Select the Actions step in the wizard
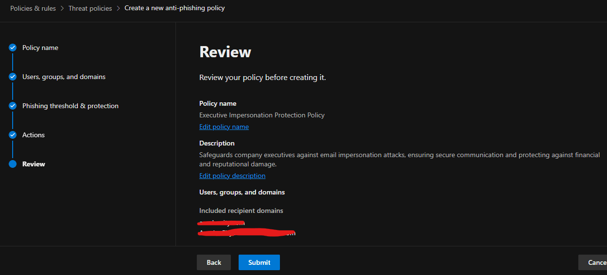The width and height of the screenshot is (607, 275). 33,135
